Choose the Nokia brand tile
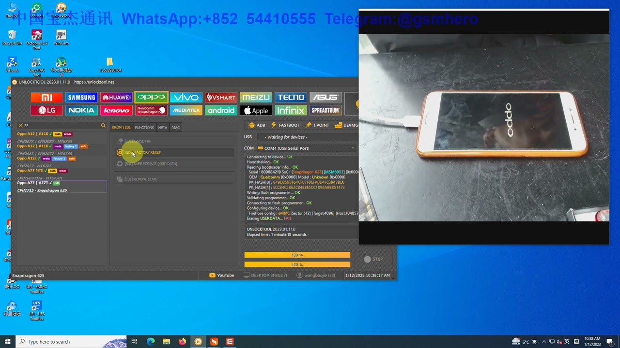This screenshot has height=348, width=620. pos(81,111)
